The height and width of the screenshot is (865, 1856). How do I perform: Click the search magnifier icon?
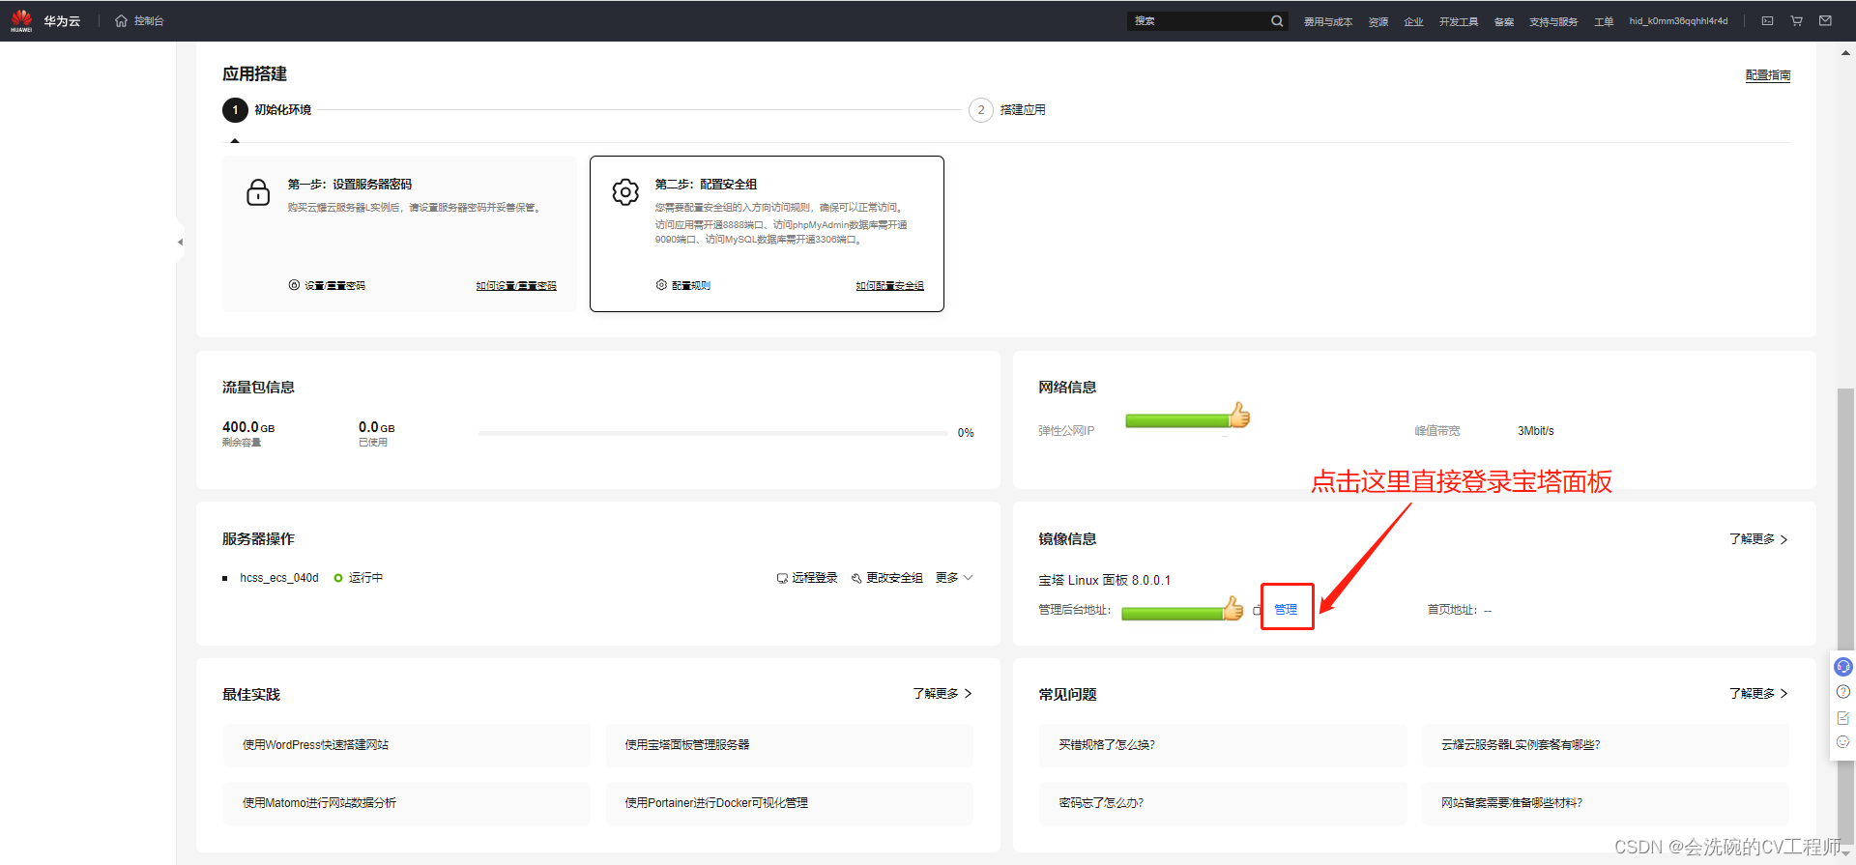click(1277, 21)
